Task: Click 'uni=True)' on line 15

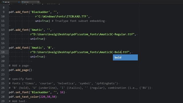Action: [38, 39]
